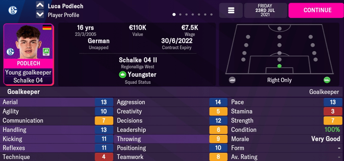The image size is (344, 161).
Task: Click the green youth badge on player card
Action: point(47,52)
